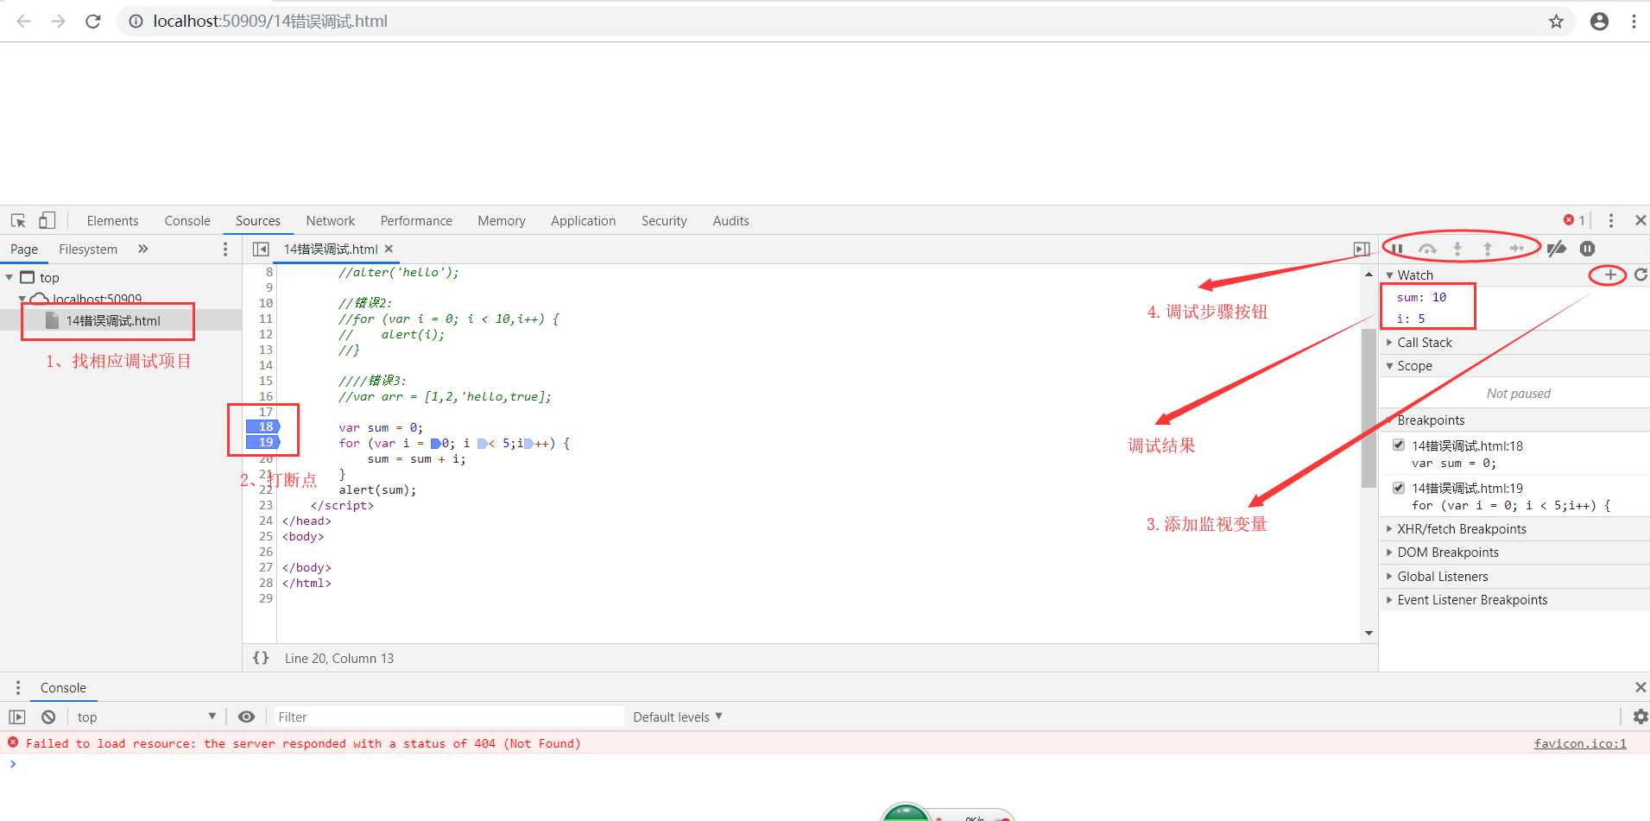1650x821 pixels.
Task: Collapse the localhost:50909 tree node
Action: [x=22, y=299]
